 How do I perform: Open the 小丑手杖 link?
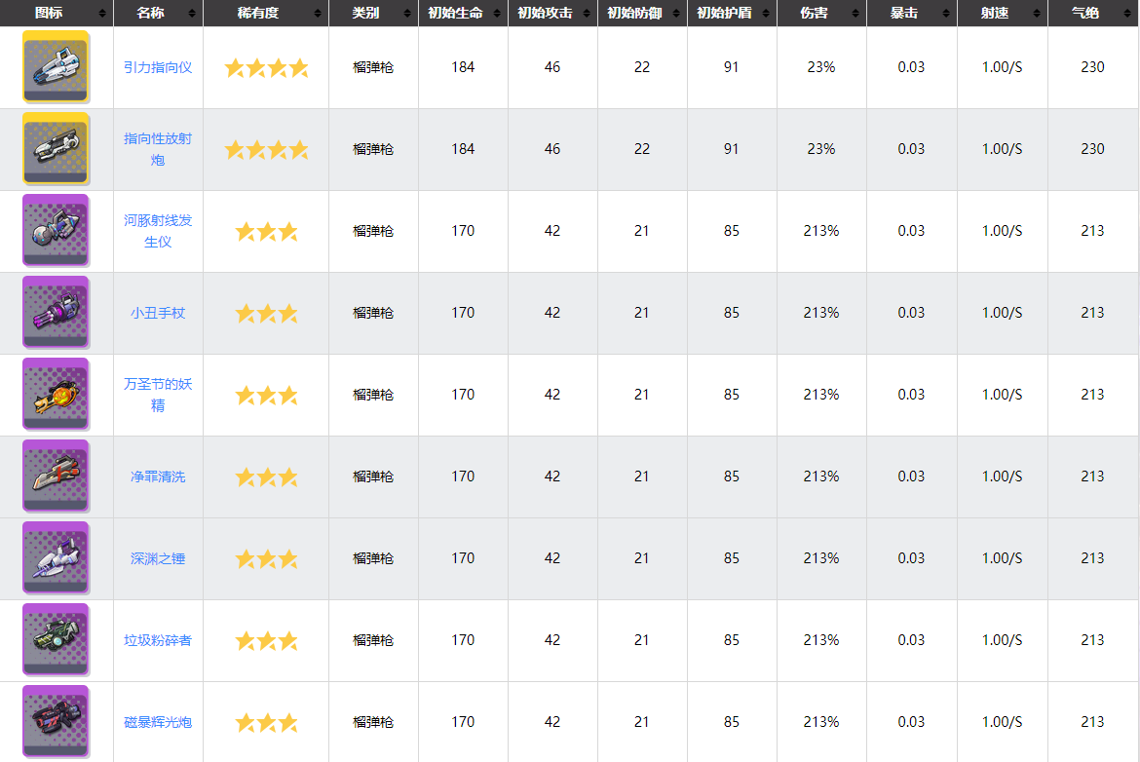(x=158, y=313)
